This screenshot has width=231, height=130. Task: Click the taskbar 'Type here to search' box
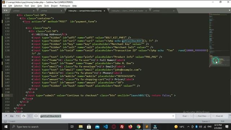[39, 127]
